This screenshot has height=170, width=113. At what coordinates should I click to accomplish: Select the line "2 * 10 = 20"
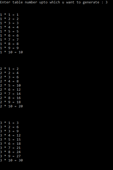coord(11,106)
